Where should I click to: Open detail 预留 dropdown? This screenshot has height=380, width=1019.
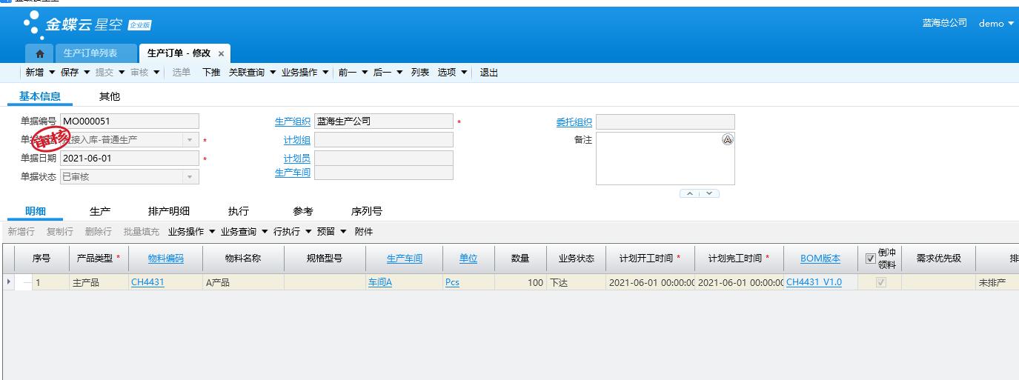point(331,232)
